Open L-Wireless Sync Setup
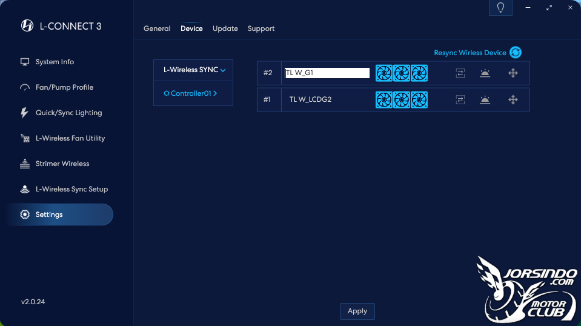Image resolution: width=581 pixels, height=326 pixels. (x=71, y=189)
